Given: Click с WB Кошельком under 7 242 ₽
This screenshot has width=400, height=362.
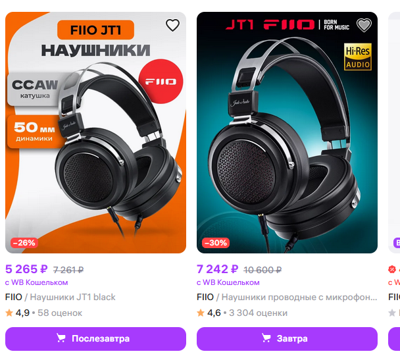Looking at the screenshot, I should click(228, 282).
